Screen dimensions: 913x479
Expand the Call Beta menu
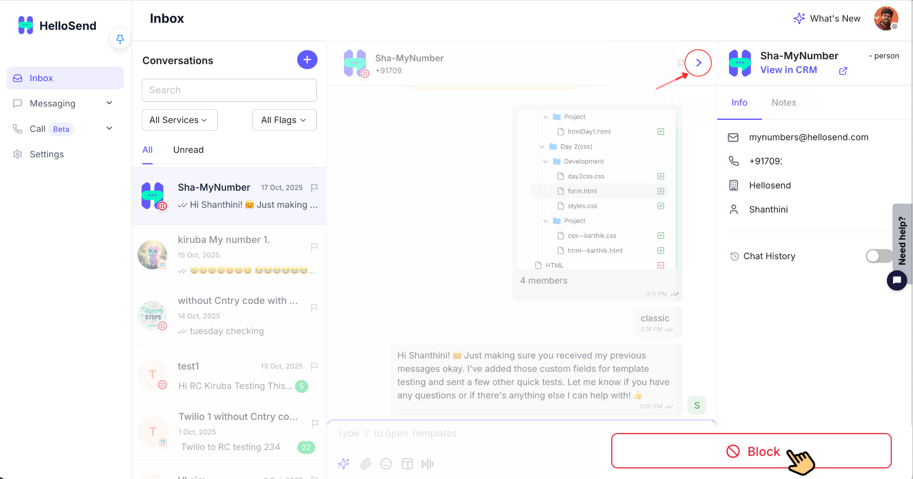62,129
